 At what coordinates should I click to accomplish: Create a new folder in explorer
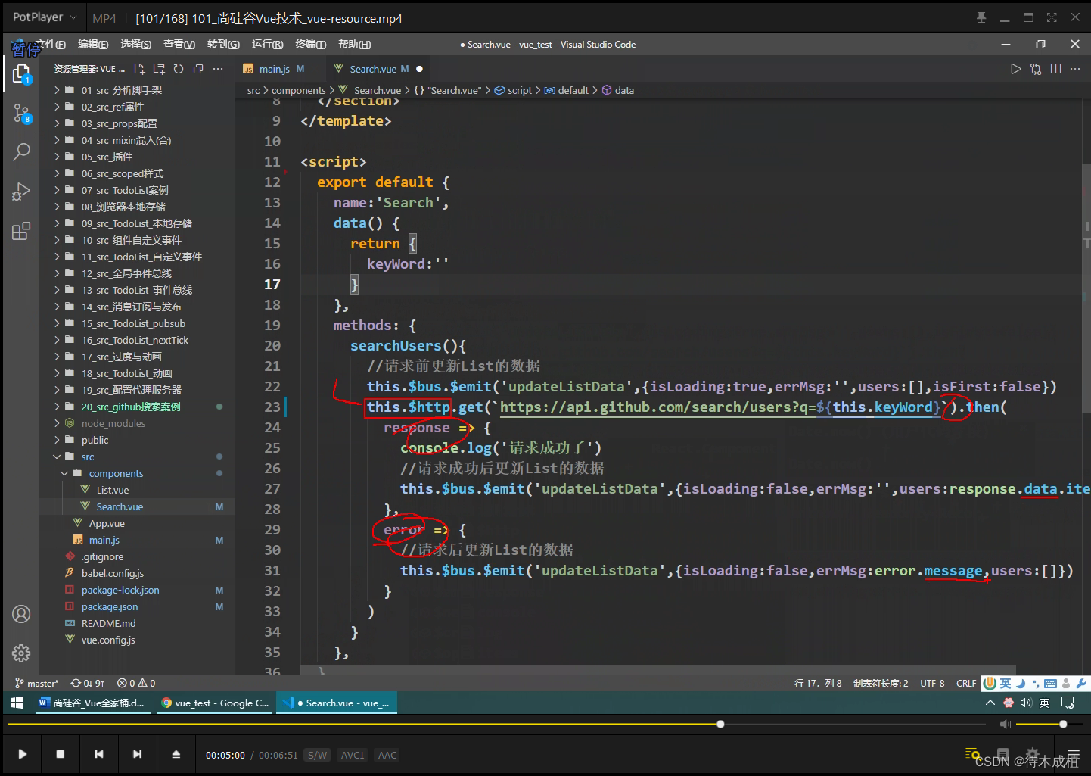(x=159, y=69)
